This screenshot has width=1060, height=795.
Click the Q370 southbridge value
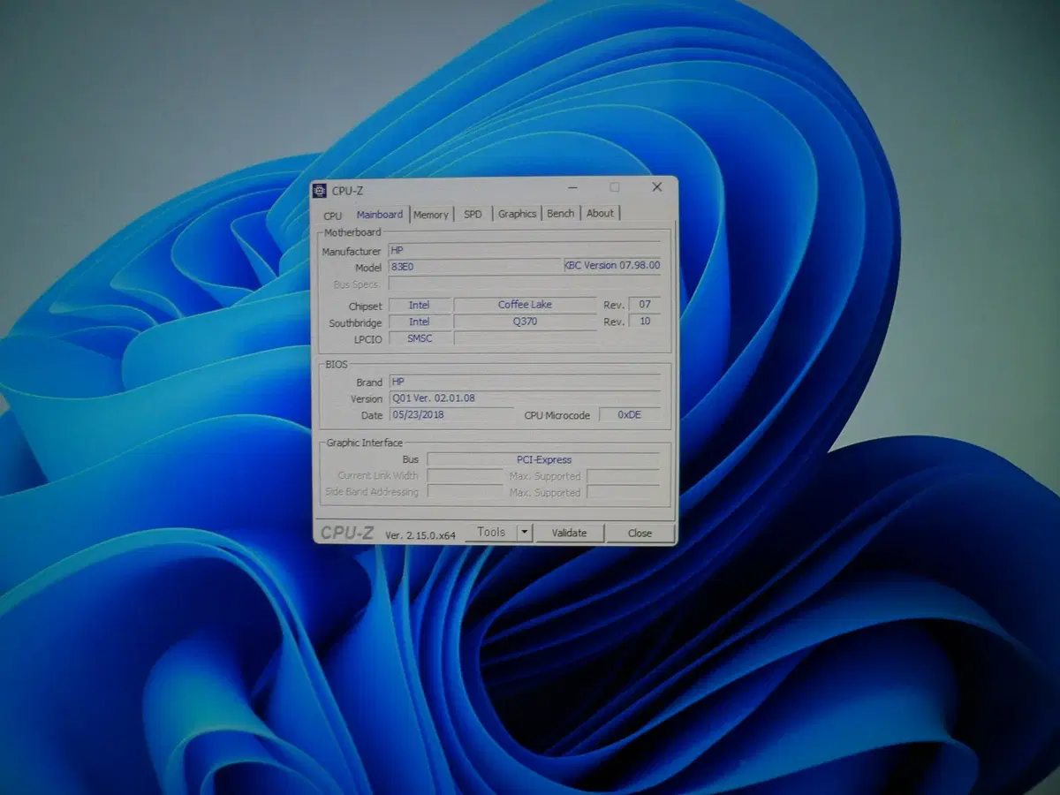tap(526, 322)
